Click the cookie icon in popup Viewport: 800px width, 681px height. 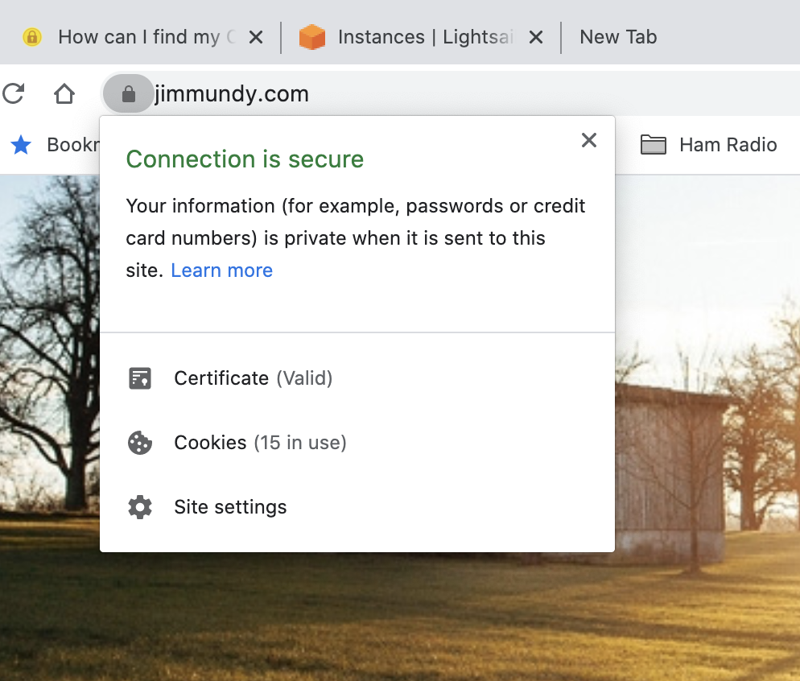pyautogui.click(x=140, y=443)
